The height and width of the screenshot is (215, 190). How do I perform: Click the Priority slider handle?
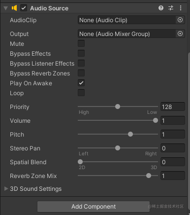click(x=118, y=107)
